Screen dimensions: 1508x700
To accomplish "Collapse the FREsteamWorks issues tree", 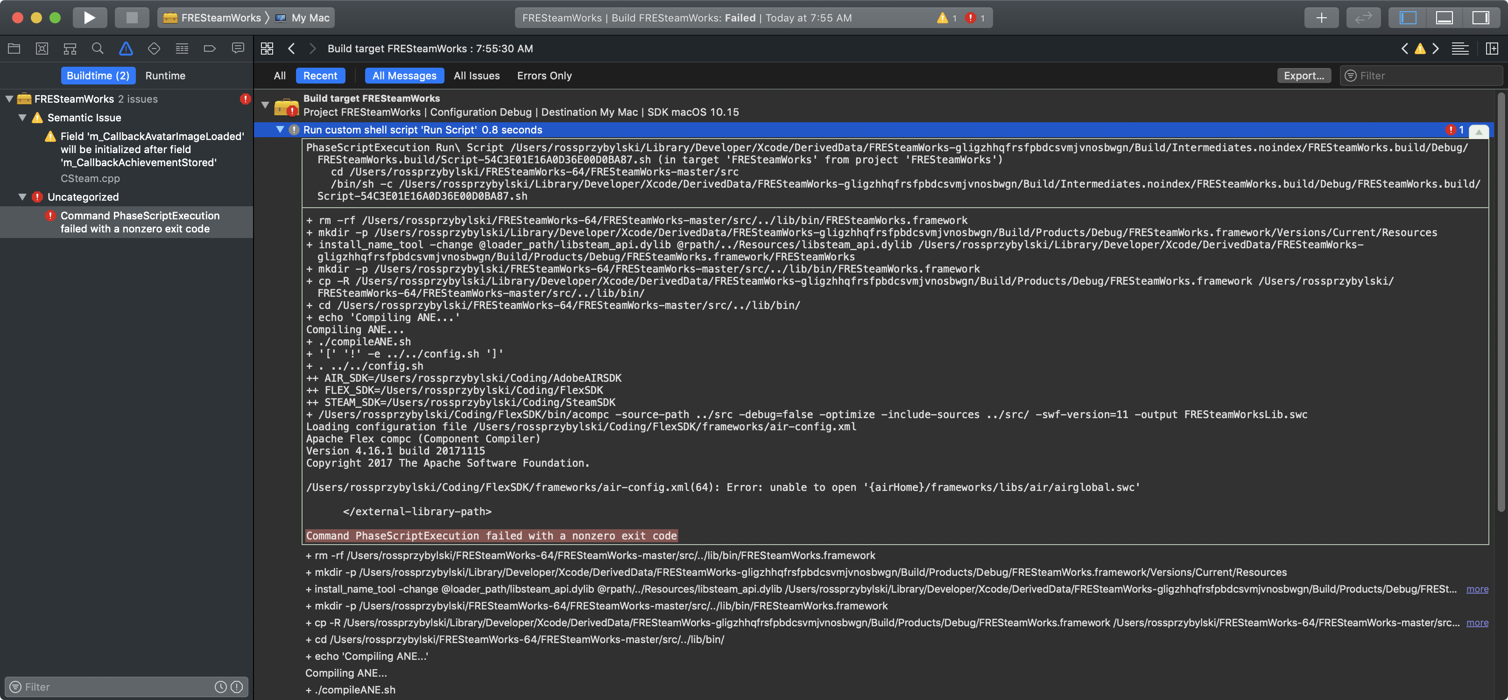I will (x=8, y=98).
